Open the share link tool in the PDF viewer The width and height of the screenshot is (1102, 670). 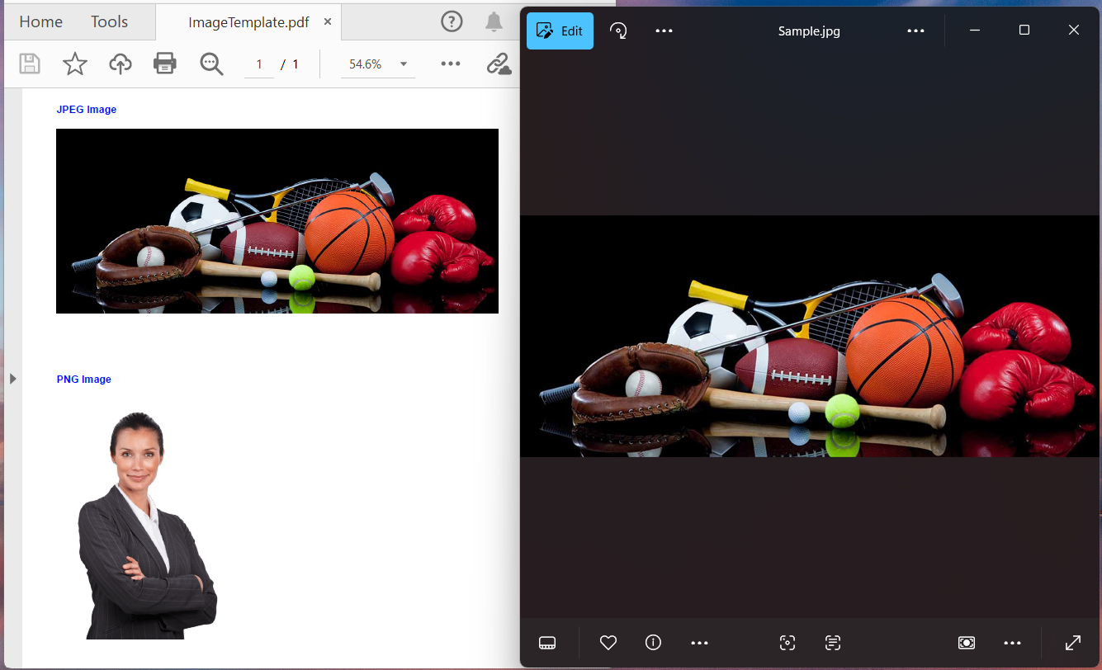(x=499, y=64)
